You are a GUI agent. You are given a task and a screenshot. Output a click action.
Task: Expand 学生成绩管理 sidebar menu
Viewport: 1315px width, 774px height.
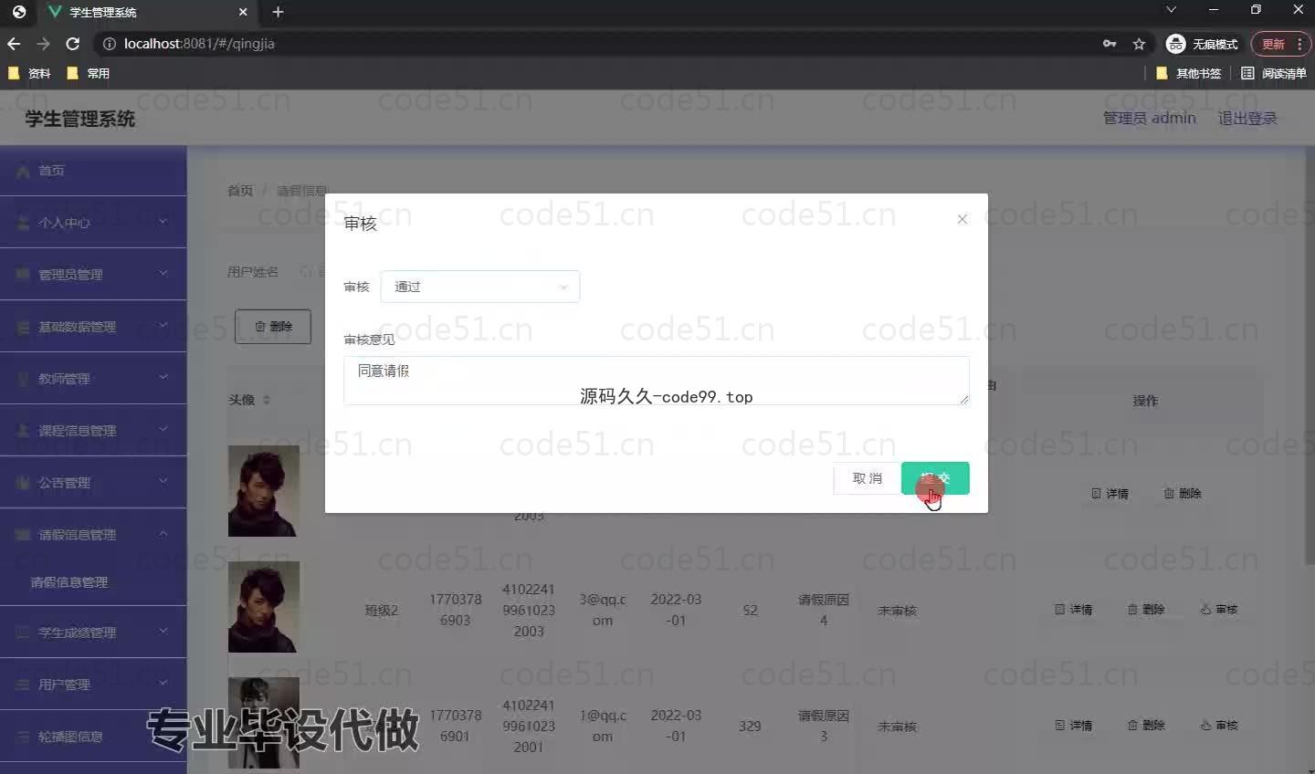pos(93,632)
